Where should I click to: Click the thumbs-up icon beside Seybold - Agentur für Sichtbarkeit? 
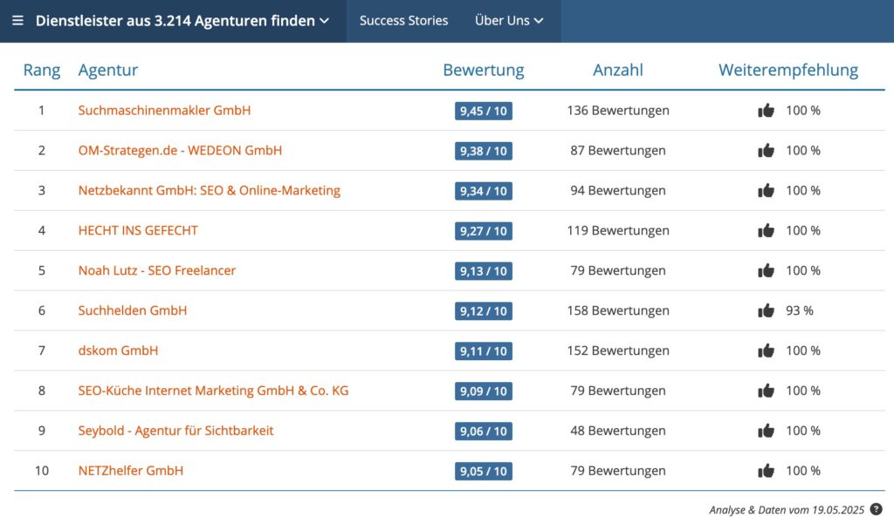766,431
